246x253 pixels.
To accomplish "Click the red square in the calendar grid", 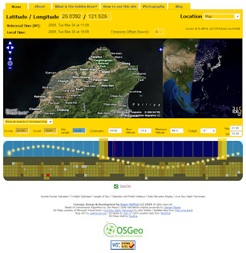I will pos(48,175).
